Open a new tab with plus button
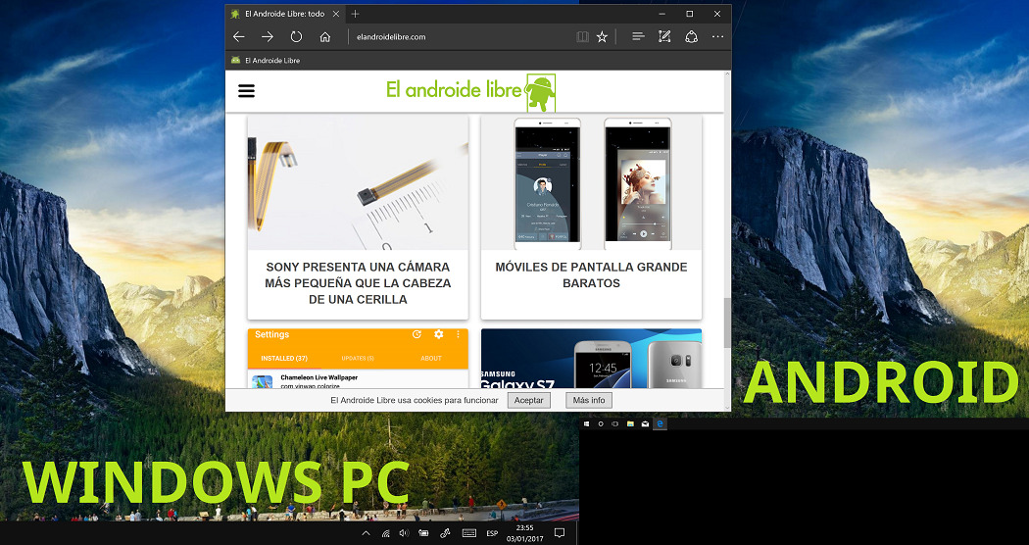 (x=355, y=14)
